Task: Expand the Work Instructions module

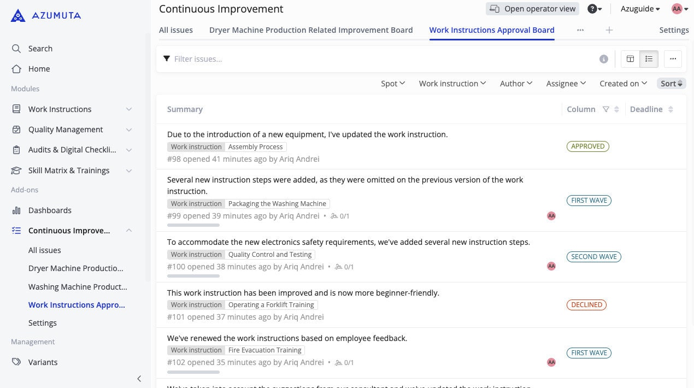Action: click(129, 109)
